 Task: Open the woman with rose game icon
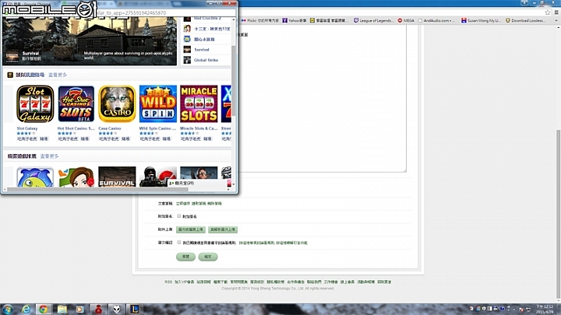pos(76,177)
